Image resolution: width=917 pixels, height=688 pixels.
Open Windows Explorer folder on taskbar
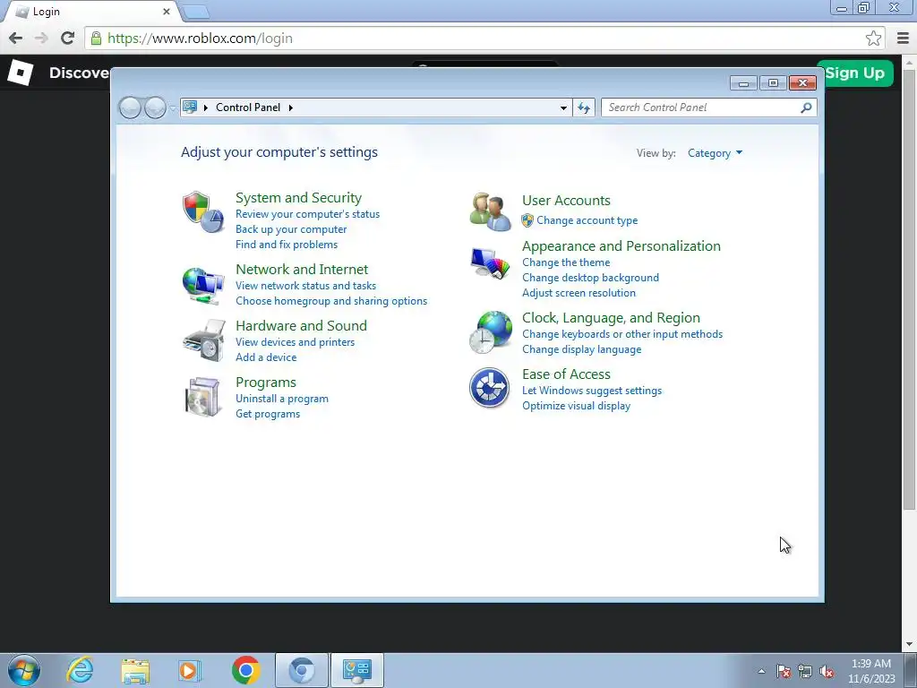point(135,671)
